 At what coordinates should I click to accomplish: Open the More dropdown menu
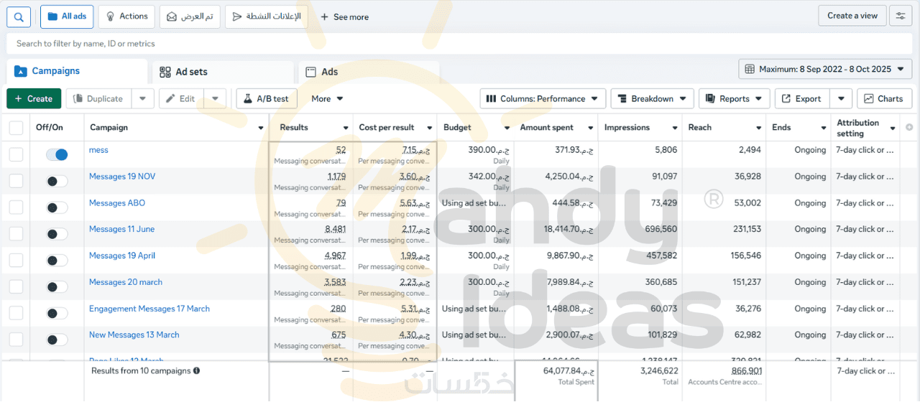327,98
